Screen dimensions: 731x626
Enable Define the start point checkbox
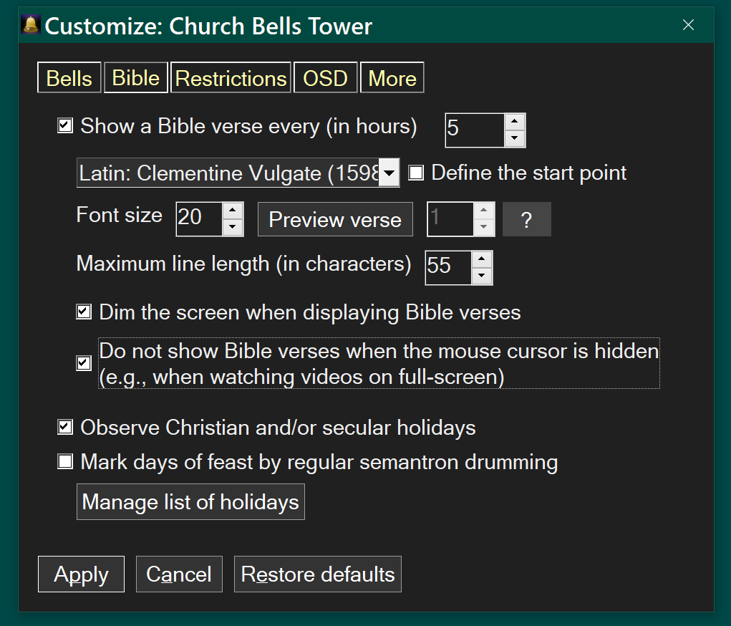click(x=416, y=173)
